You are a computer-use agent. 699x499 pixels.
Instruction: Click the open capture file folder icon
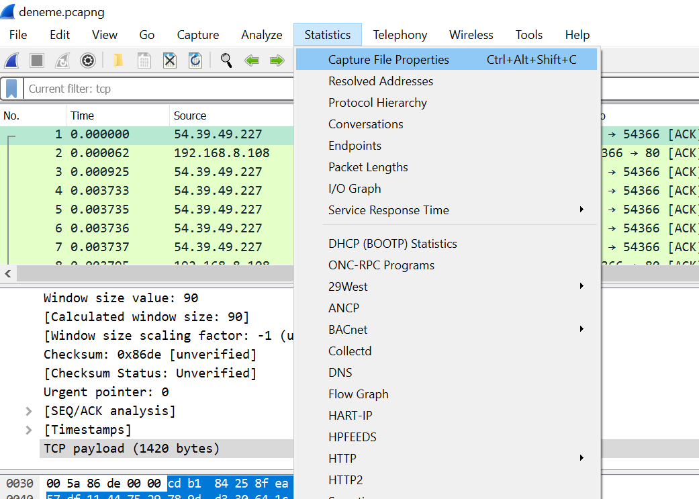coord(118,60)
